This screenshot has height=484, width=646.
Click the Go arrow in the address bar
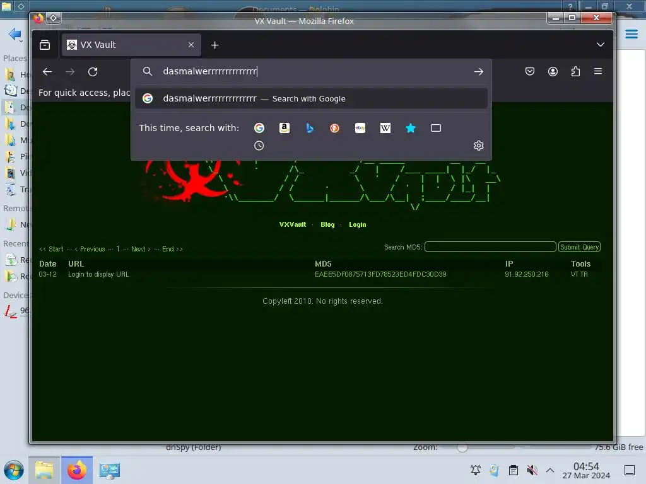click(x=478, y=72)
